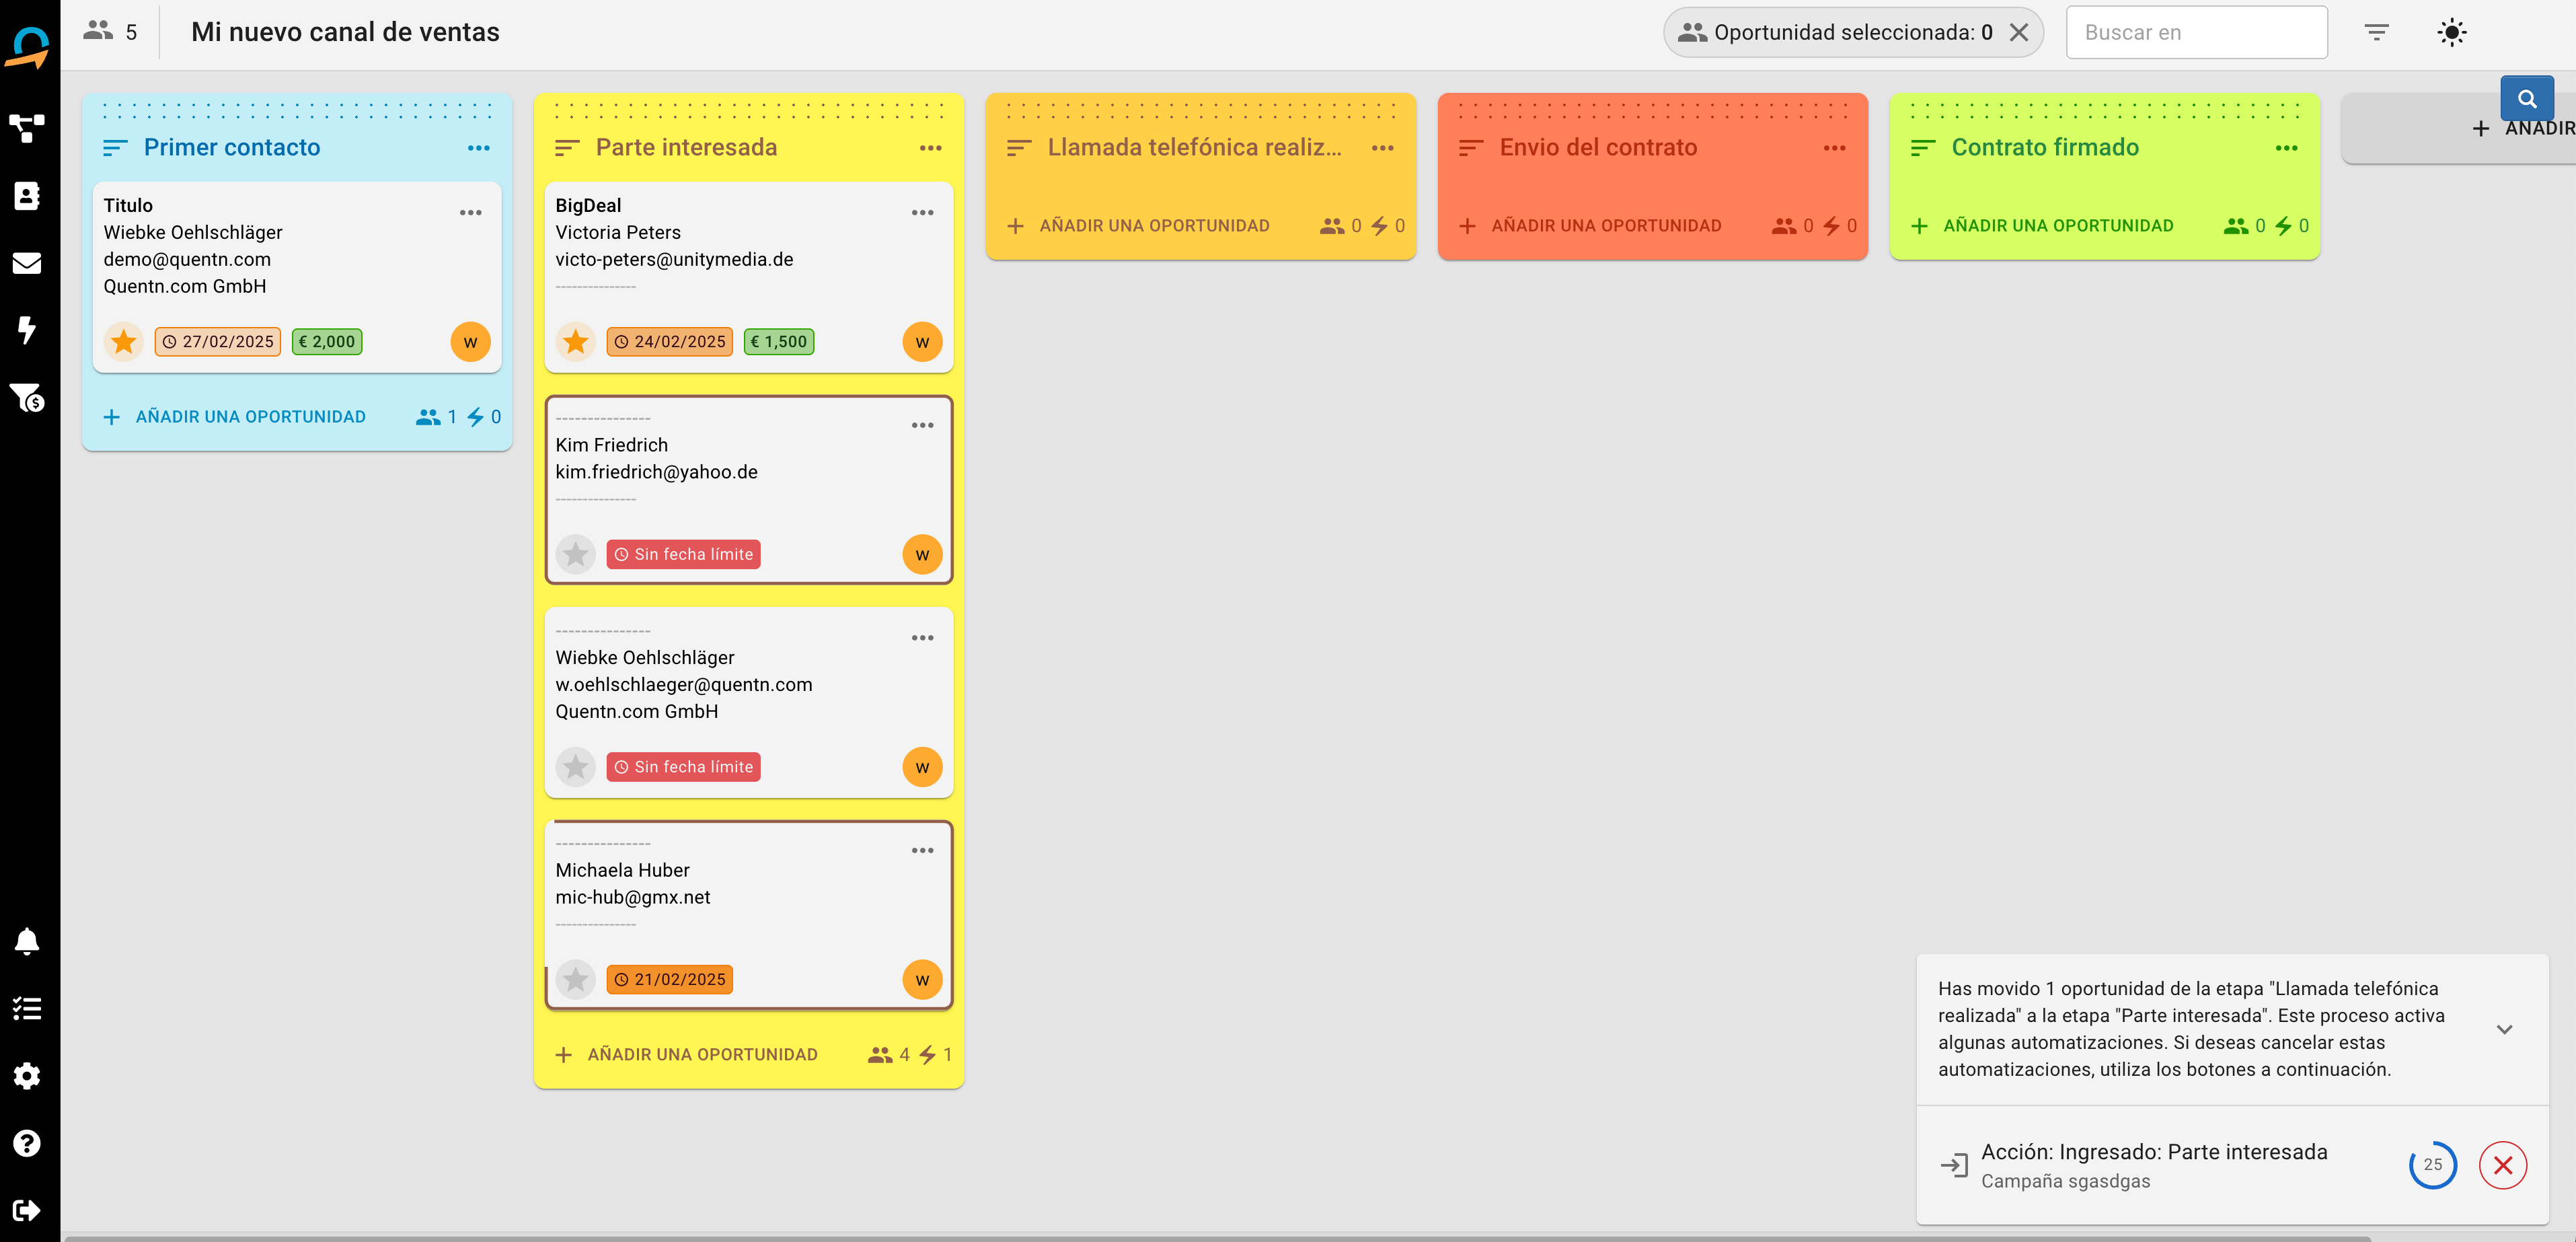The image size is (2576, 1242).
Task: Click email victo-peters@unitymedia.de
Action: 675,260
